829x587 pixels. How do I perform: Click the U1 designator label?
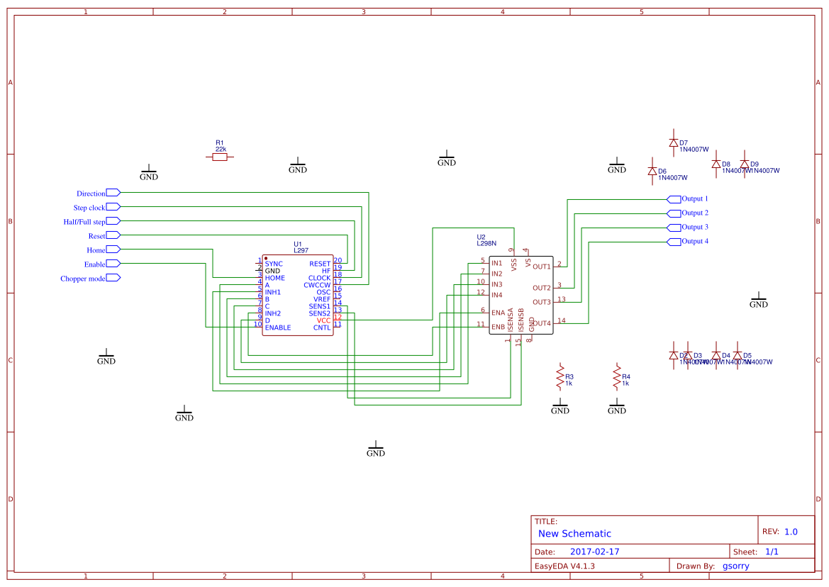tap(298, 244)
